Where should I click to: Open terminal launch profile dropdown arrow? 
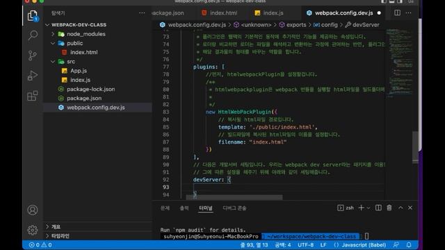click(369, 208)
